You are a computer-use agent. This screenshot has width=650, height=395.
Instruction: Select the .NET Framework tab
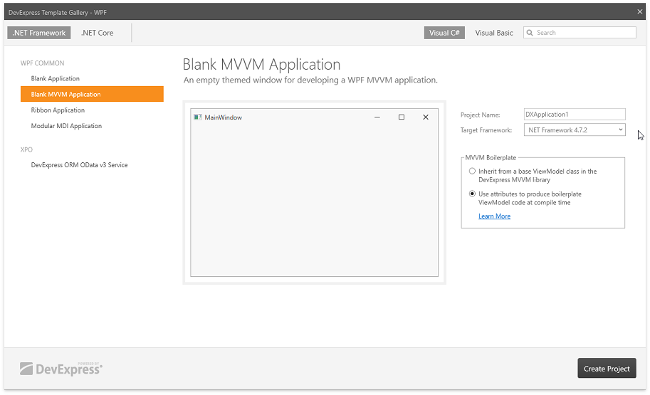pos(39,33)
